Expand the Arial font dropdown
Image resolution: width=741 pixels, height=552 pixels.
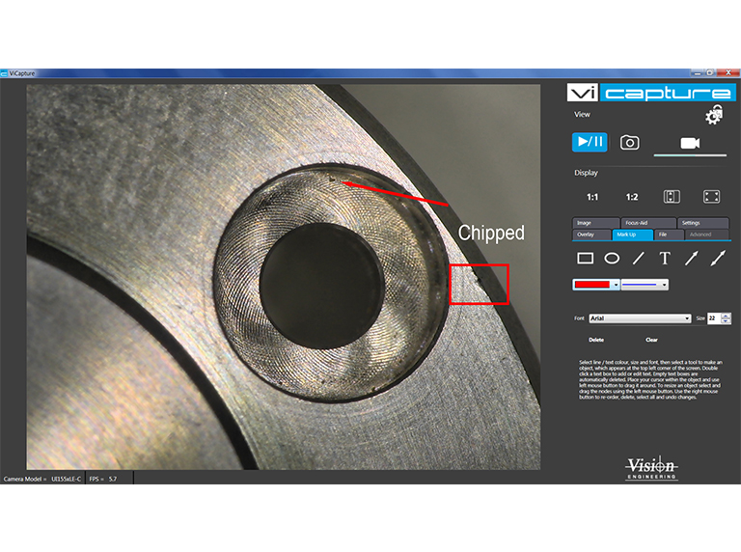(x=687, y=317)
